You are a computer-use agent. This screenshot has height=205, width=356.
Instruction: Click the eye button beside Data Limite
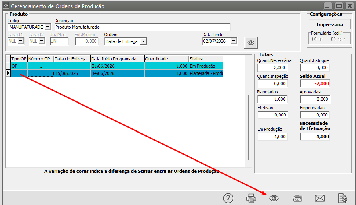[251, 43]
